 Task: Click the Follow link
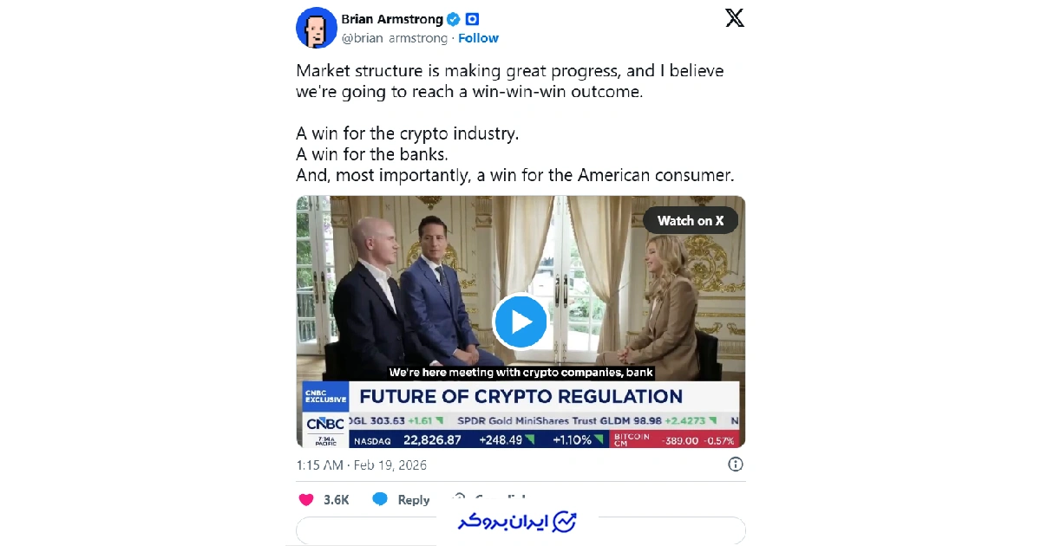(479, 38)
